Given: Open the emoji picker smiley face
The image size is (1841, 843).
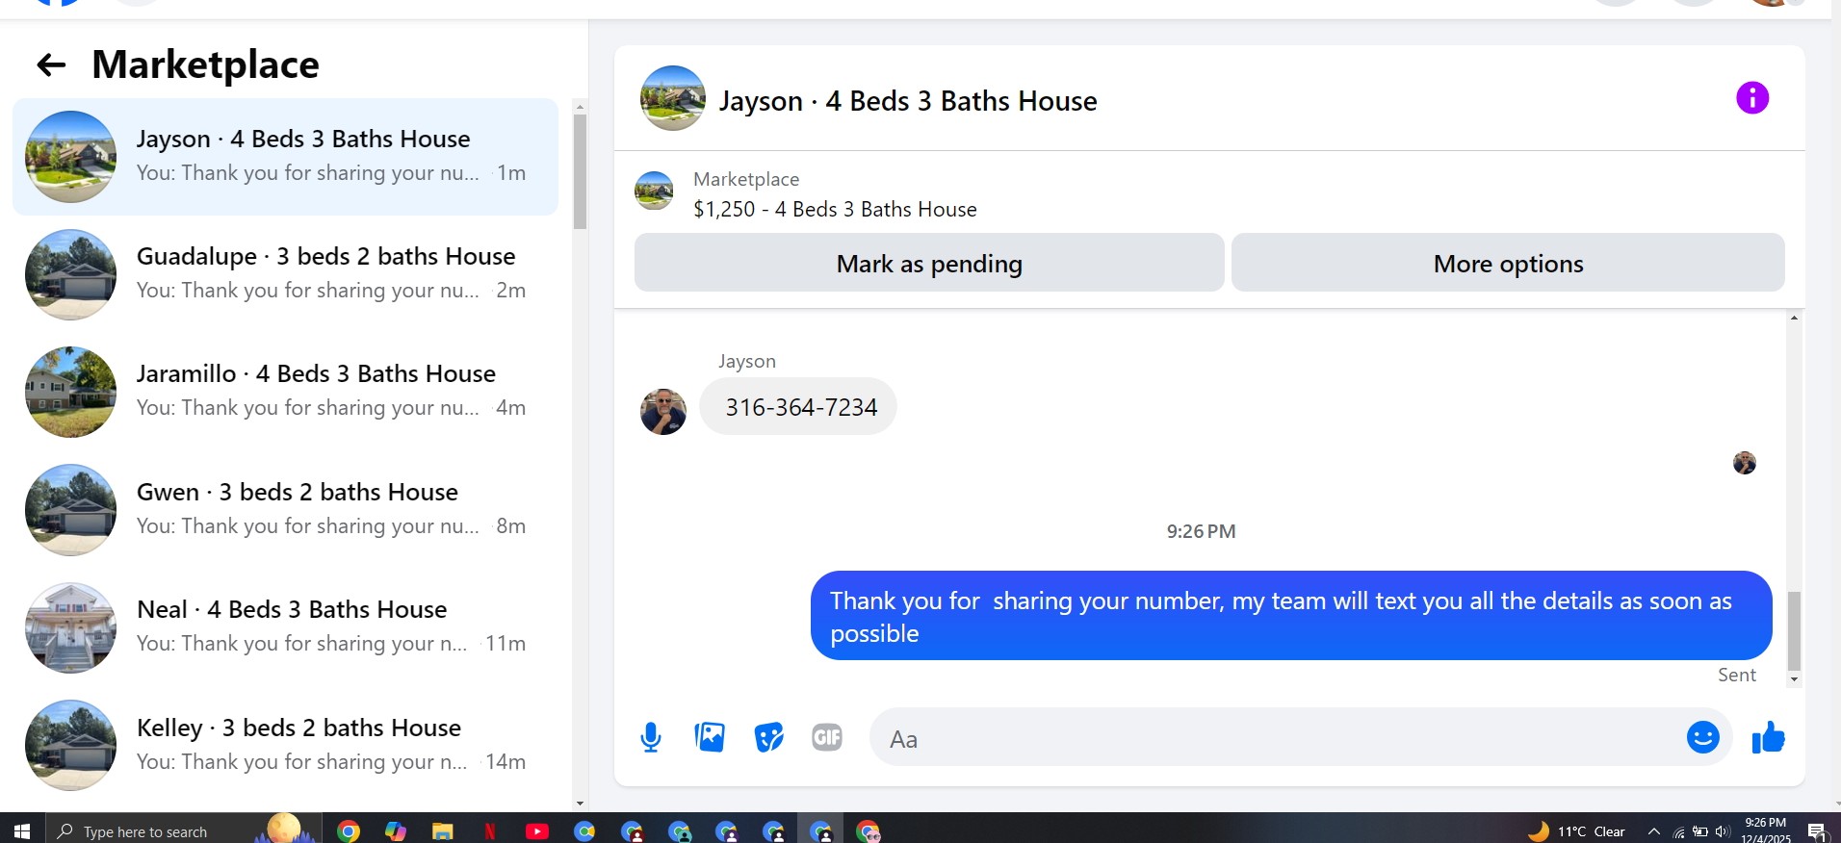Looking at the screenshot, I should click(1702, 737).
